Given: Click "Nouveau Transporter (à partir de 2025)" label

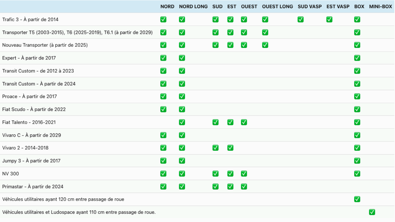Looking at the screenshot, I should coord(45,45).
